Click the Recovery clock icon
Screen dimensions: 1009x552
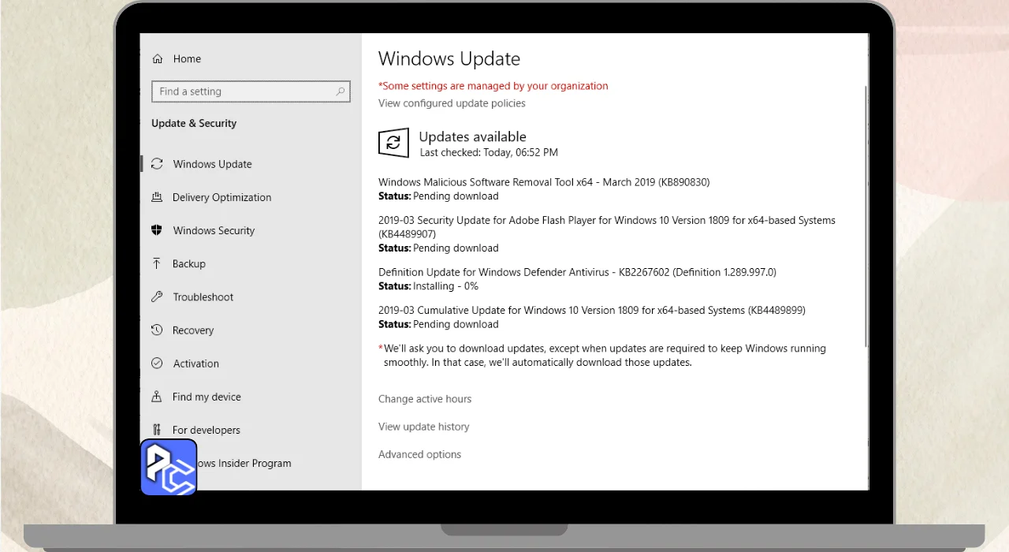pos(157,330)
